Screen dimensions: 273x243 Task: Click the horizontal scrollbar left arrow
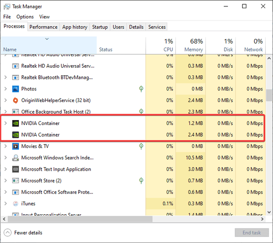[4, 219]
